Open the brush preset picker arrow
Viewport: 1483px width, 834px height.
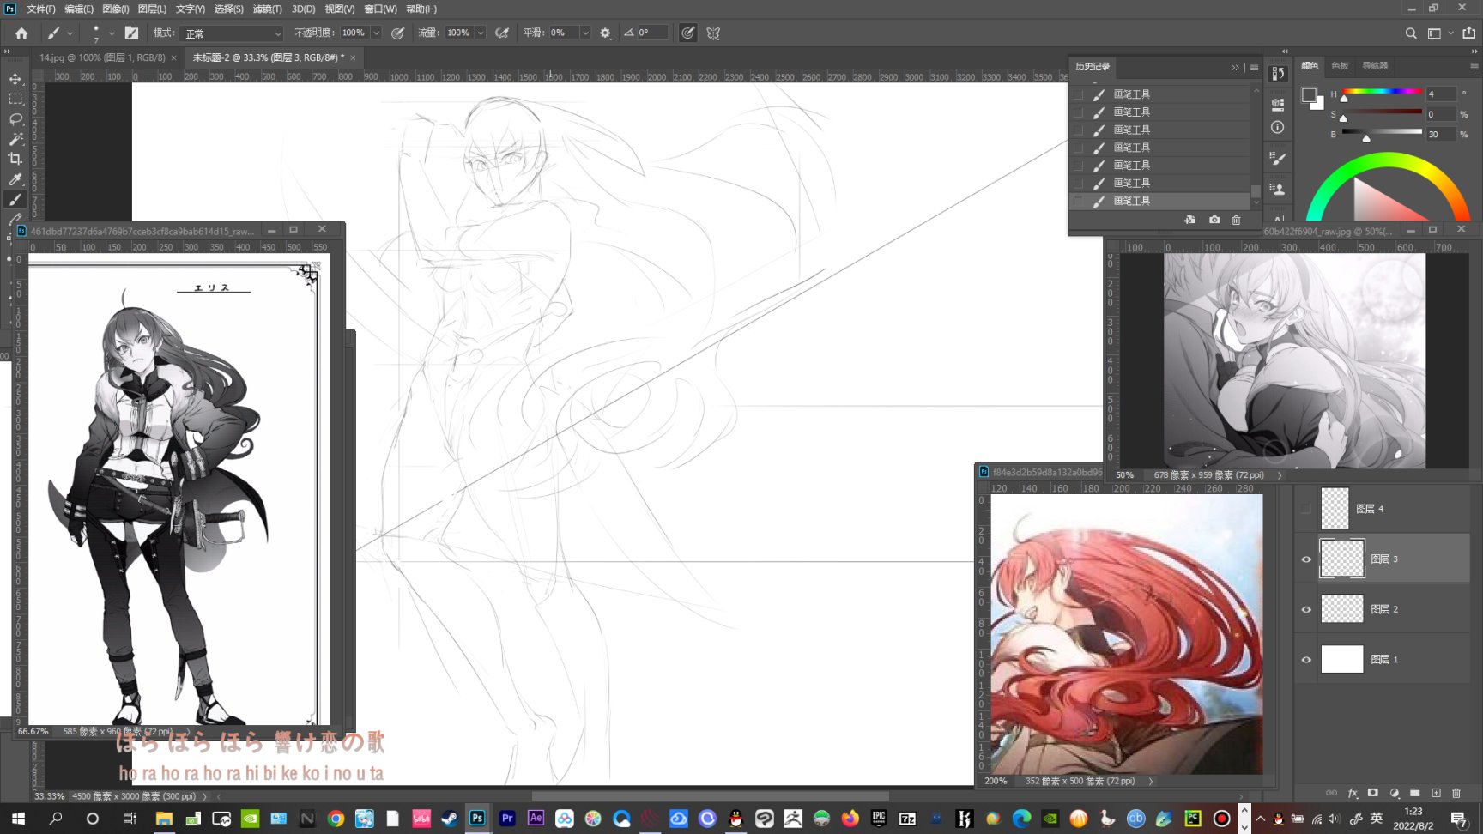click(x=112, y=33)
